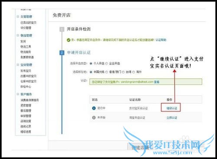Choose 中国大陆 as the location
Screen dimensions: 217x159
pyautogui.click(x=91, y=72)
